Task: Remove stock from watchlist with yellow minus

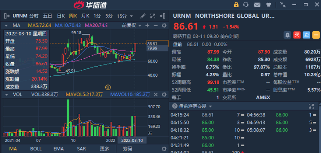Action: [x=316, y=35]
